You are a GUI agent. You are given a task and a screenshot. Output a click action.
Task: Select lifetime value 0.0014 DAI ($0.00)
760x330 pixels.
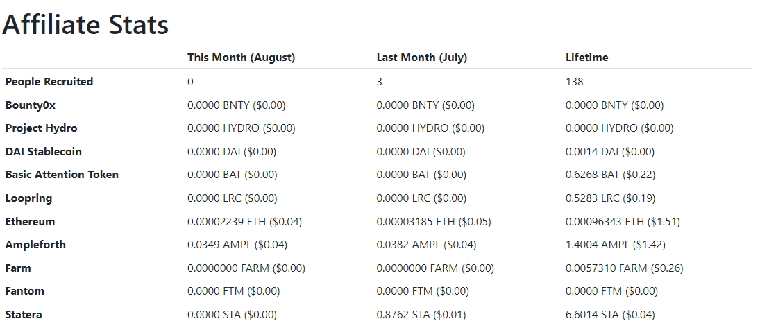610,151
